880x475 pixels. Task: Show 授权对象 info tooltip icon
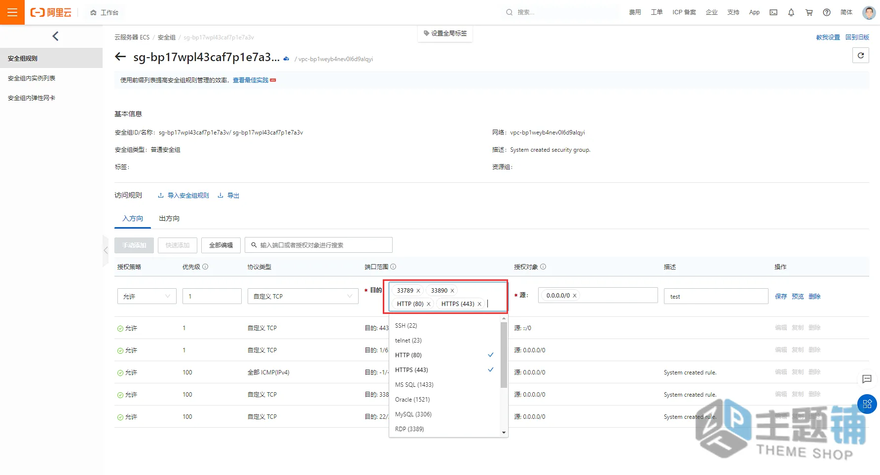(x=543, y=267)
